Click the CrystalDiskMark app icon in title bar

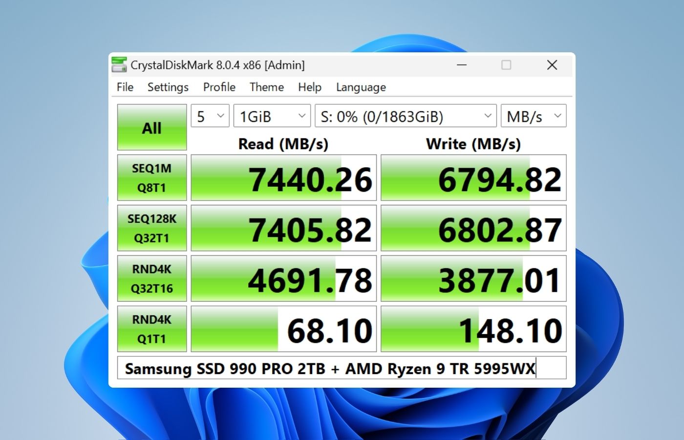(x=119, y=65)
